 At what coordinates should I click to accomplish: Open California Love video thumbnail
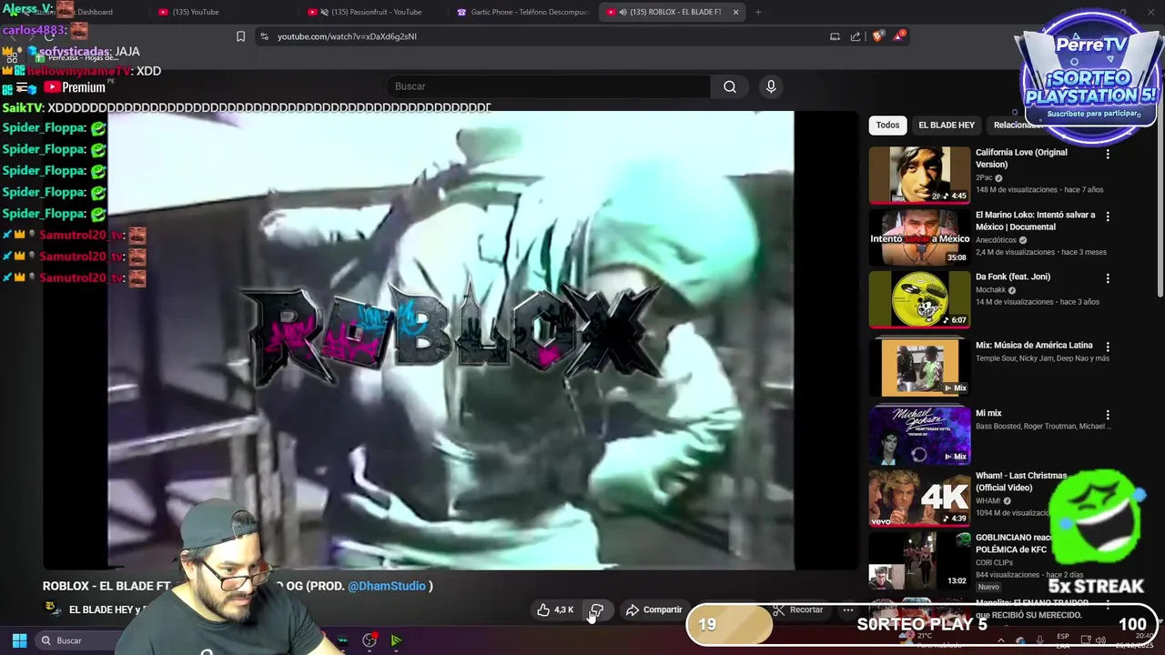click(x=919, y=175)
